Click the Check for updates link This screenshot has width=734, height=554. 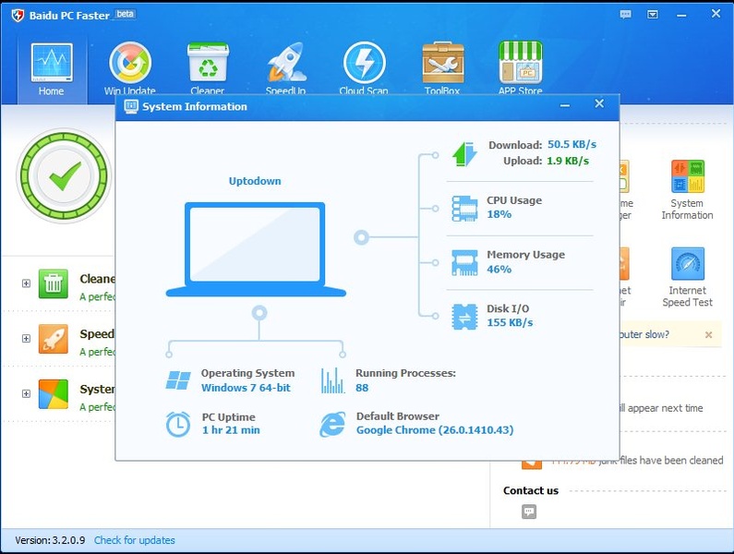point(134,540)
